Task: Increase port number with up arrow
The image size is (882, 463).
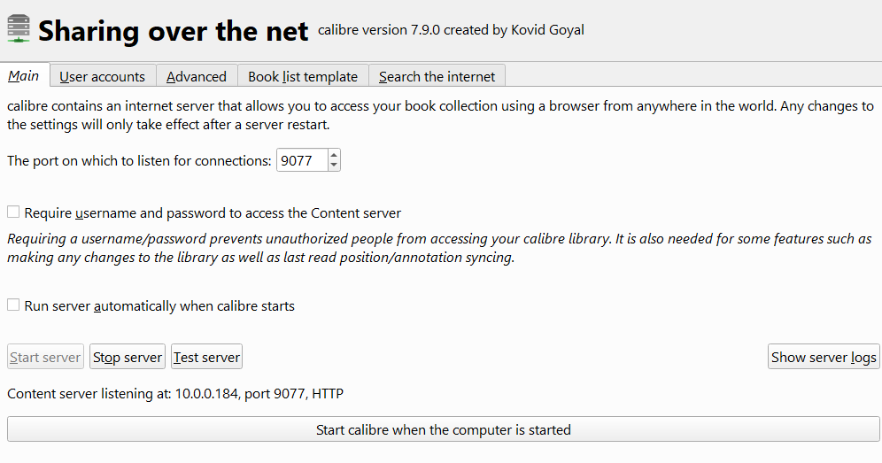Action: [334, 156]
